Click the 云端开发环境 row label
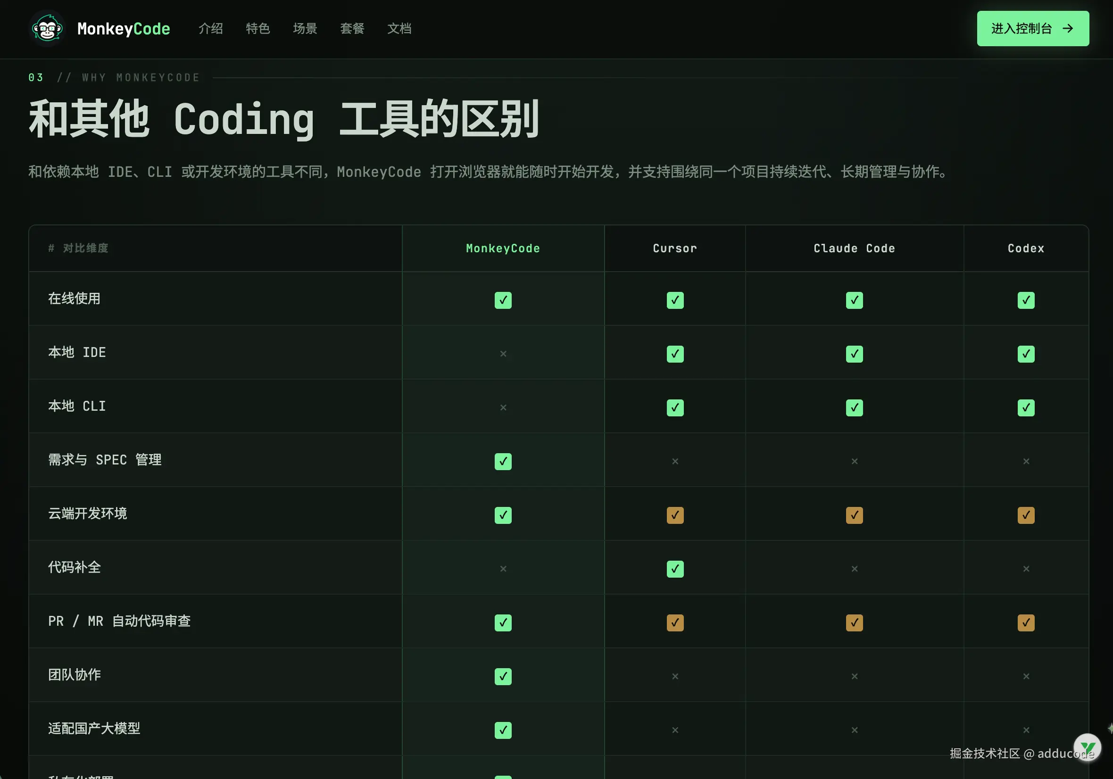The height and width of the screenshot is (779, 1113). (x=87, y=514)
